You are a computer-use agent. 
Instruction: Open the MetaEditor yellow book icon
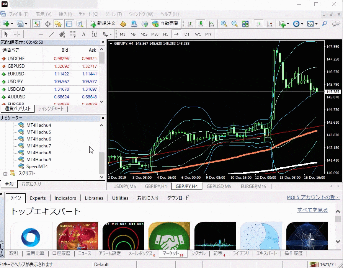(123, 24)
